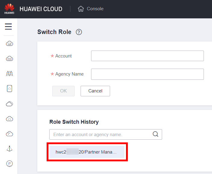Open the plain cloud sidebar icon
Screen dimensions: 212x174
click(9, 104)
